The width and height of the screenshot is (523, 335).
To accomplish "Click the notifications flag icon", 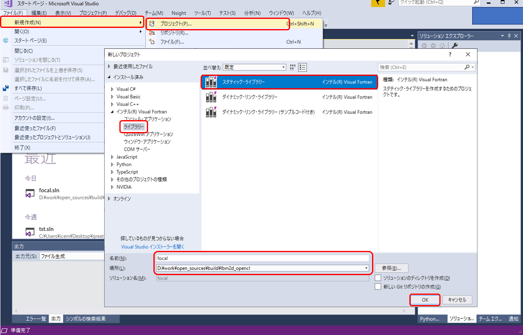I will pos(378,3).
